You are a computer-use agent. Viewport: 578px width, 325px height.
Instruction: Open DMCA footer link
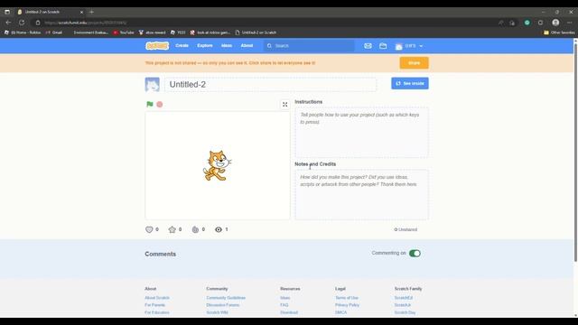[341, 312]
